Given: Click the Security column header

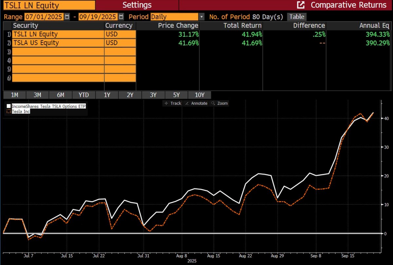Looking at the screenshot, I should point(58,26).
